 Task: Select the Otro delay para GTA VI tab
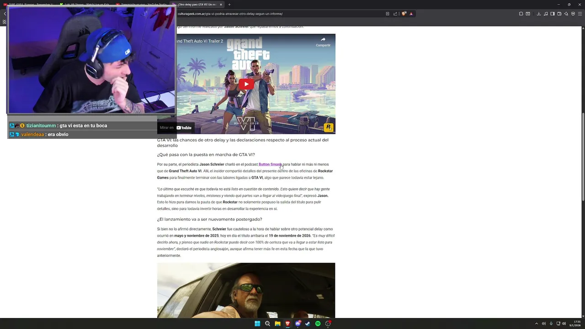(197, 5)
